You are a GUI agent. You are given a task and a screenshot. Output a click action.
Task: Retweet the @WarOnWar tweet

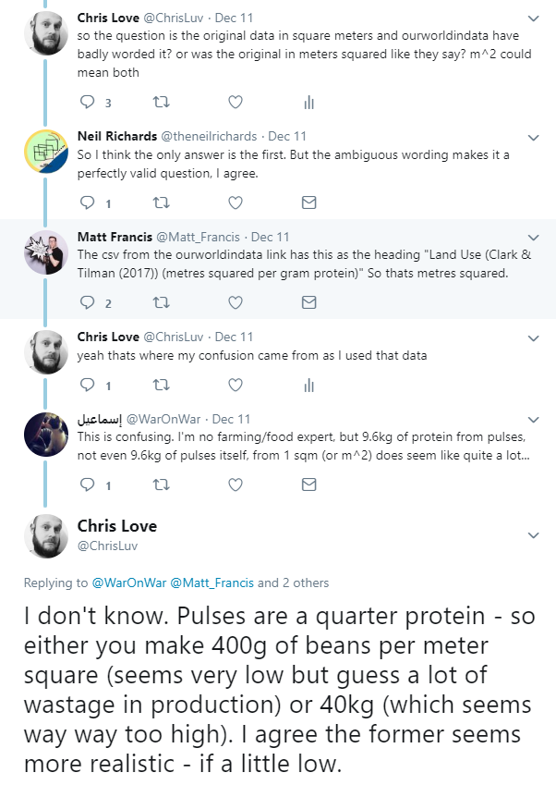(162, 484)
